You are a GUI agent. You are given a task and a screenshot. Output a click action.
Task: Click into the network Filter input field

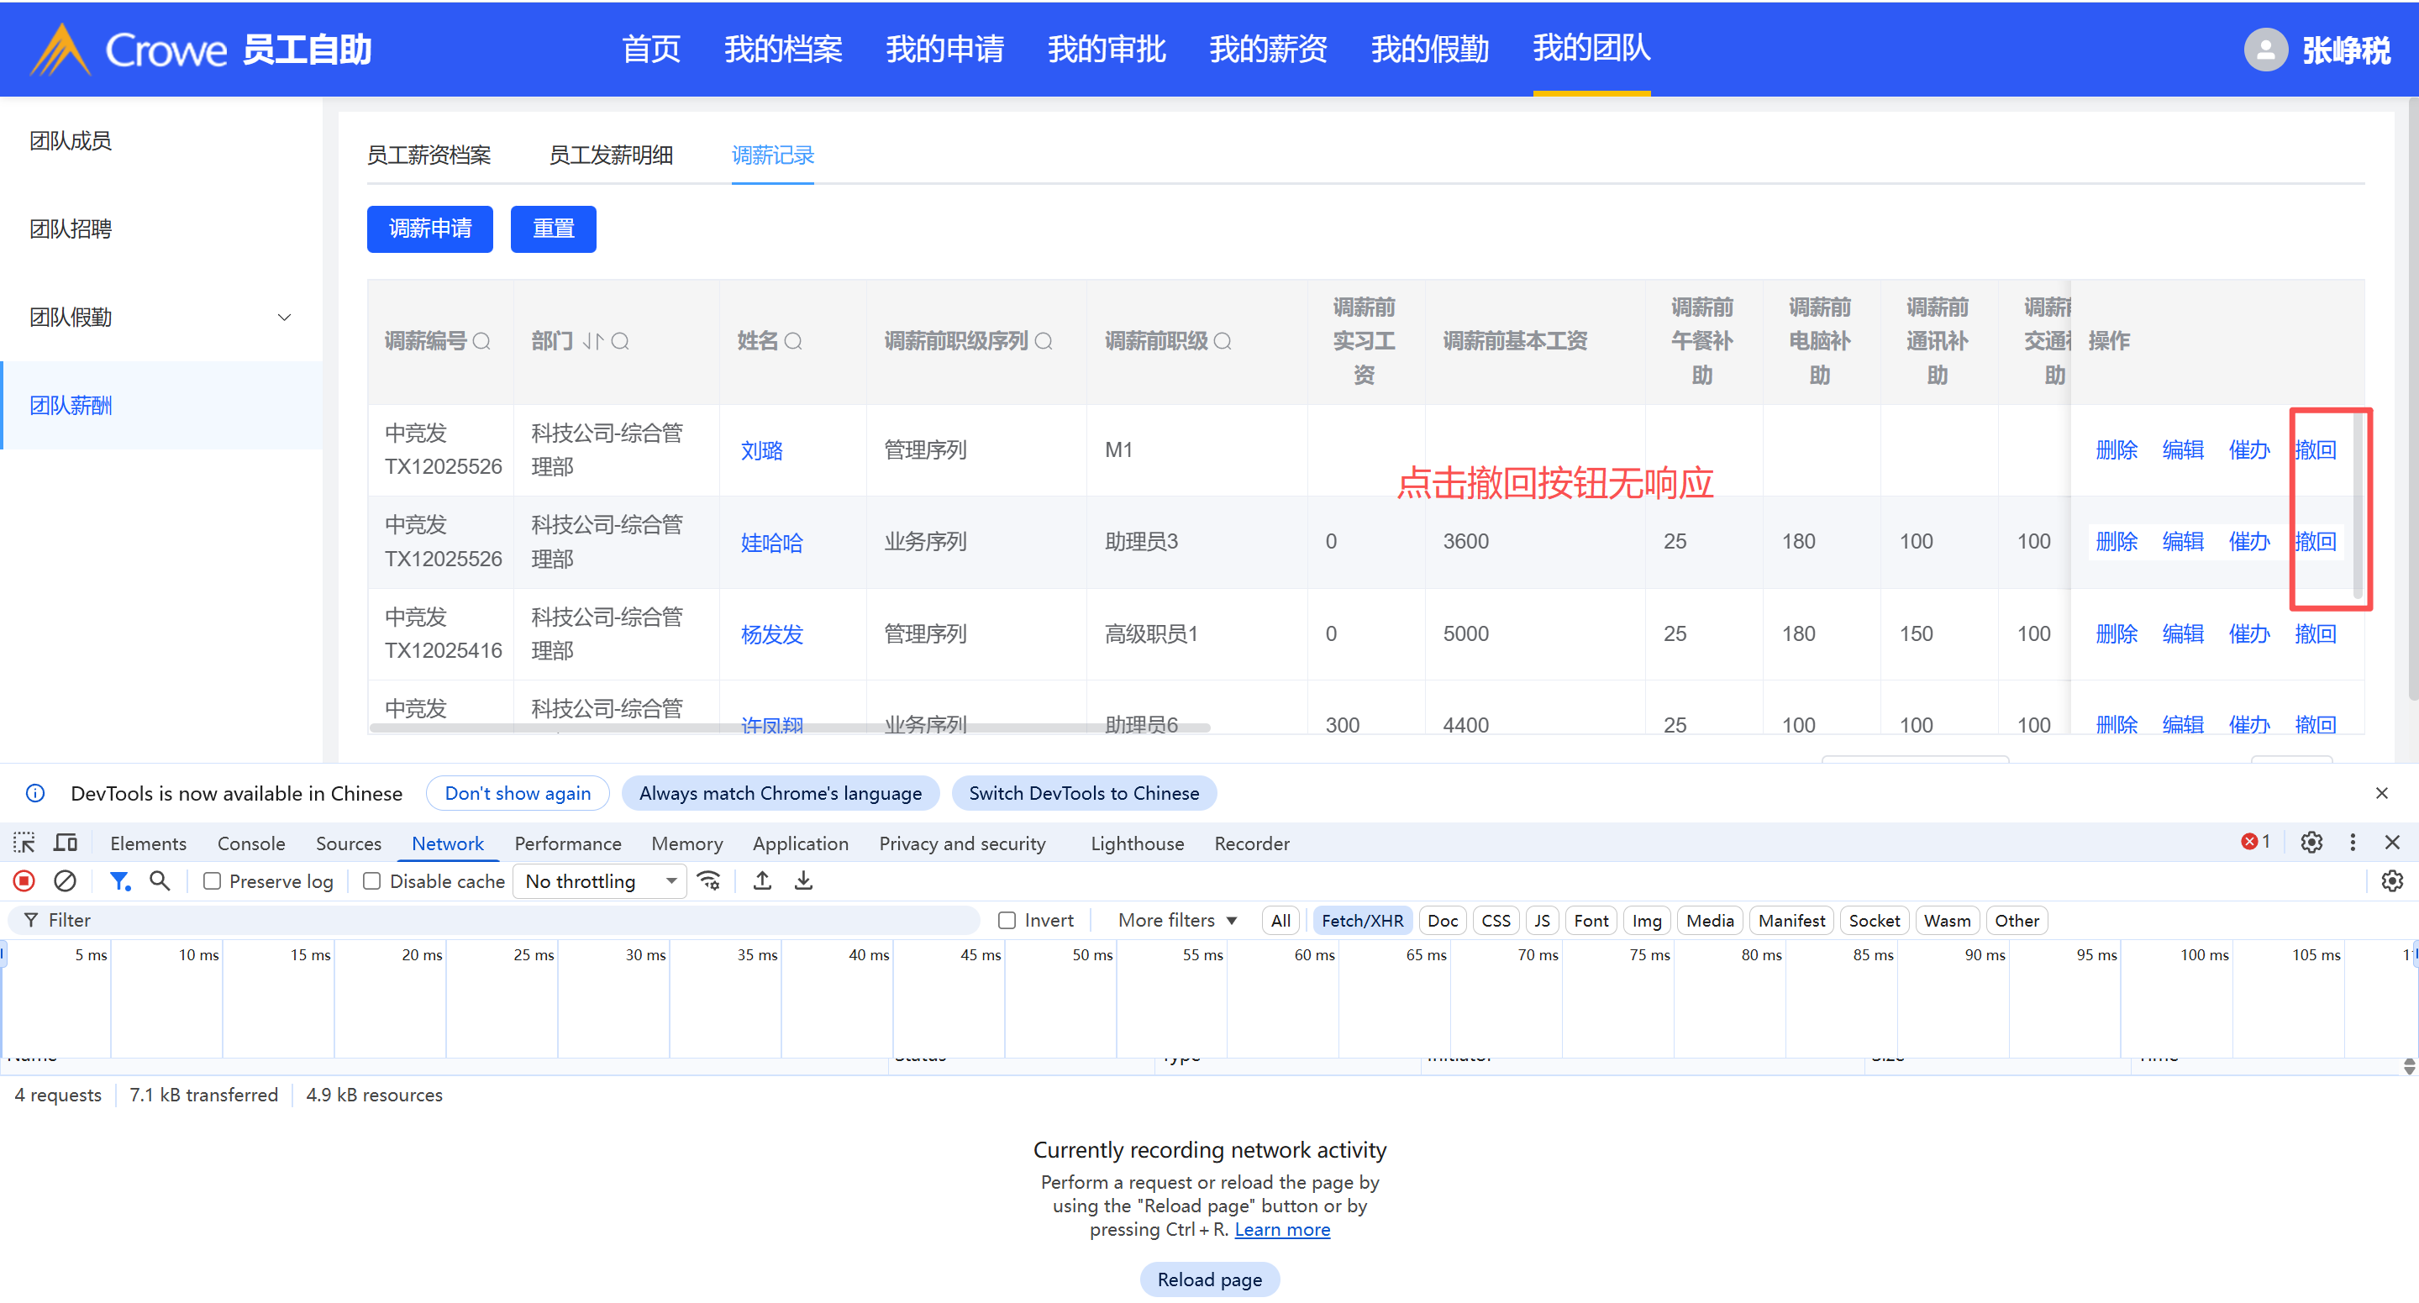[507, 920]
